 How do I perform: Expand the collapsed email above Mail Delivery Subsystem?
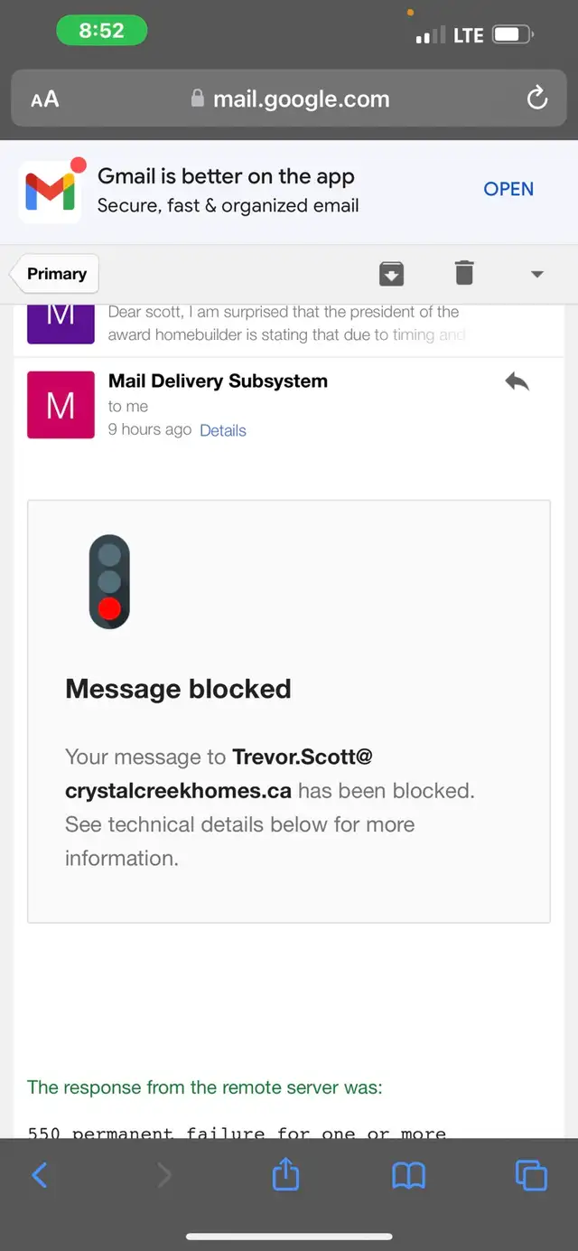[289, 327]
